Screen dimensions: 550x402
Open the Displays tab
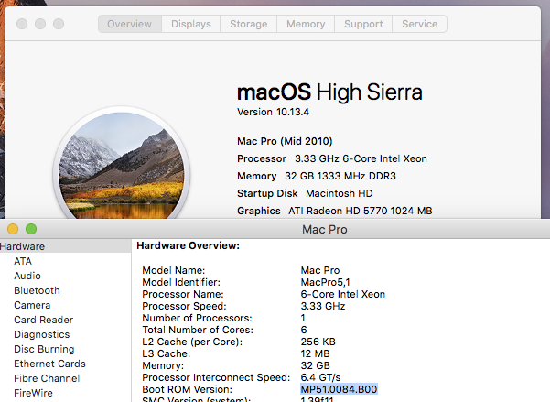191,24
